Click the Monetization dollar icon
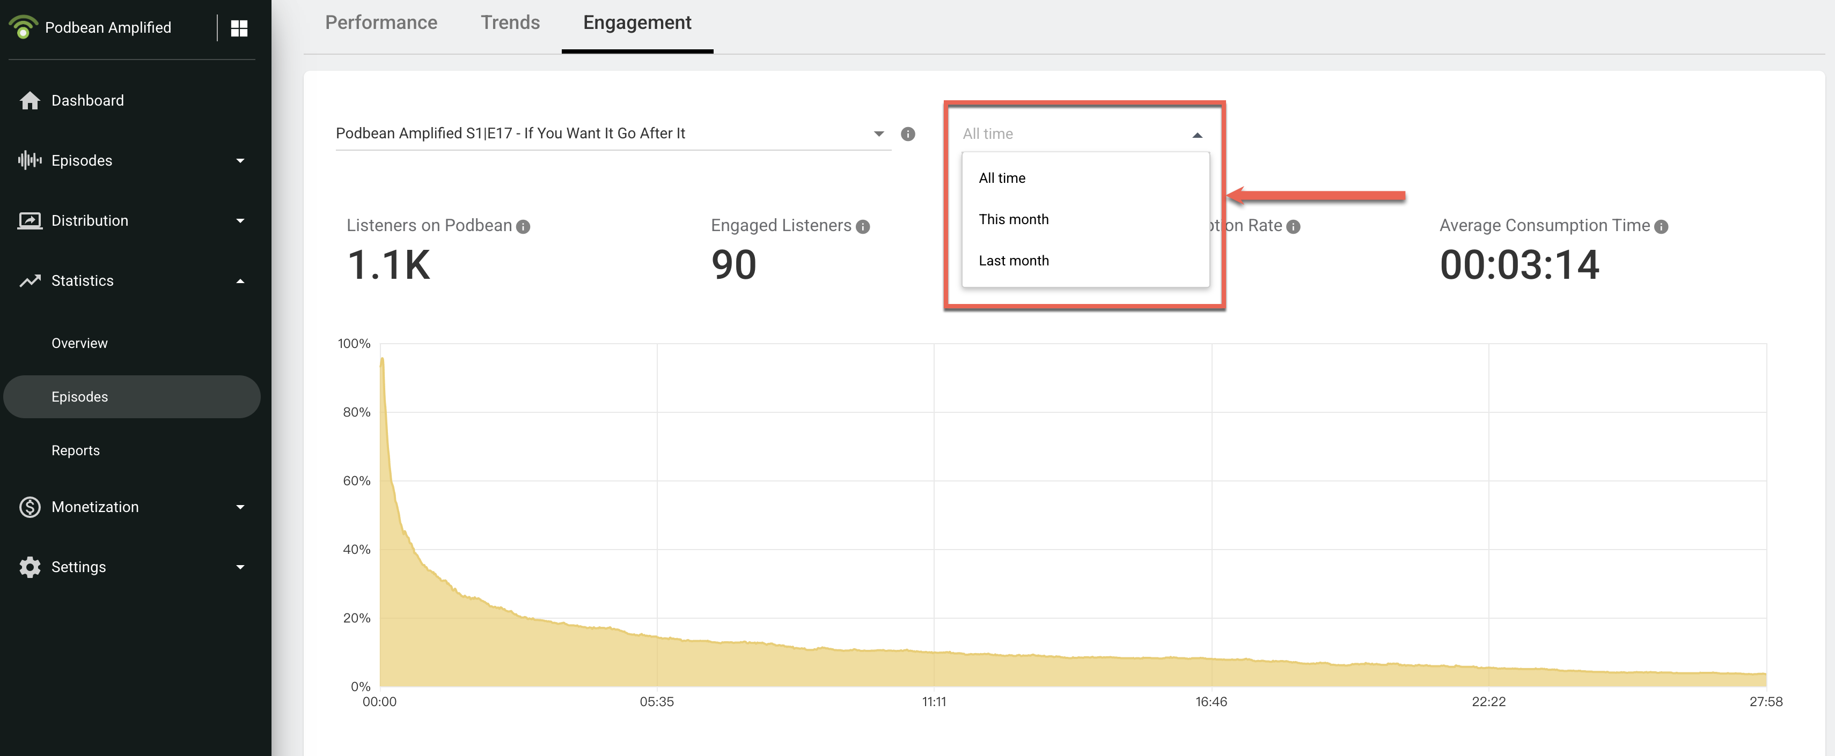The width and height of the screenshot is (1835, 756). coord(29,507)
